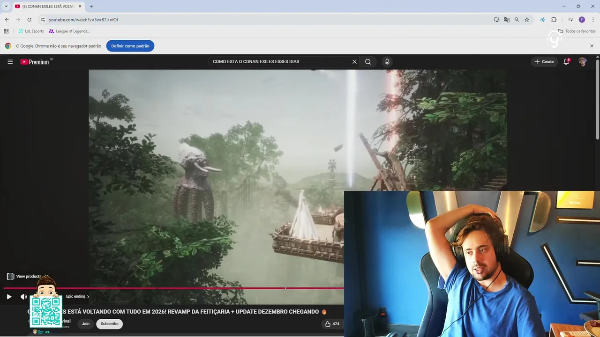Screen dimensions: 600x337
Task: Subscribe to the channel
Action: pyautogui.click(x=109, y=324)
